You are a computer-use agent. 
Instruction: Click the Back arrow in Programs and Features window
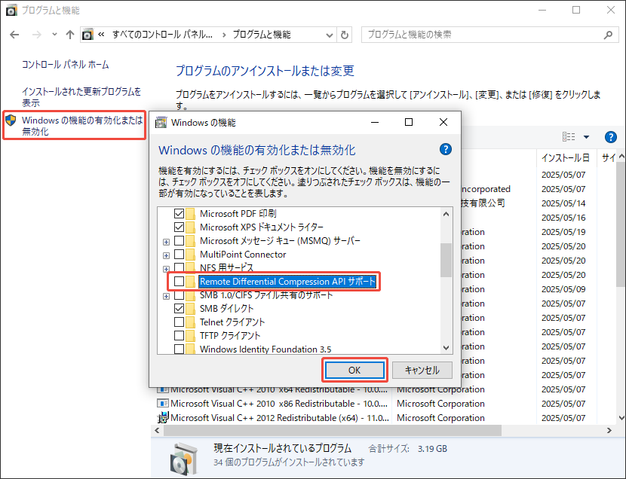(x=14, y=35)
